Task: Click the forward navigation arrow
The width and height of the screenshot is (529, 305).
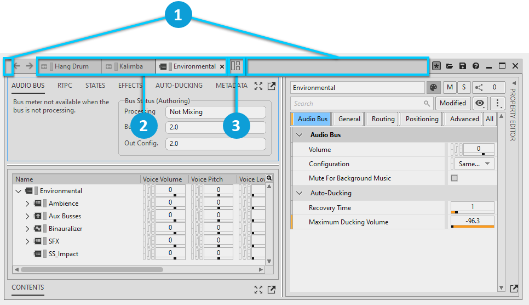Action: click(30, 66)
